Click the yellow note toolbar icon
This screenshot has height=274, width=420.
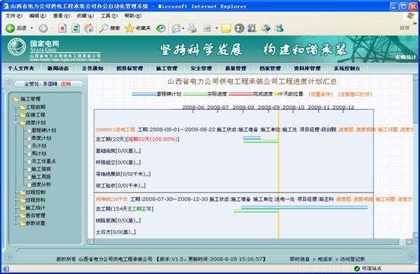coord(226,28)
